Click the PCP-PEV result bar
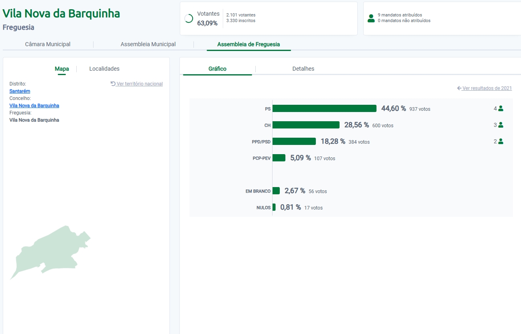The width and height of the screenshot is (521, 334). click(279, 158)
